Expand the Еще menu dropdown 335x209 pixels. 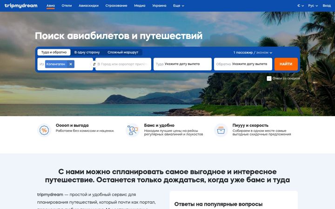click(x=179, y=6)
